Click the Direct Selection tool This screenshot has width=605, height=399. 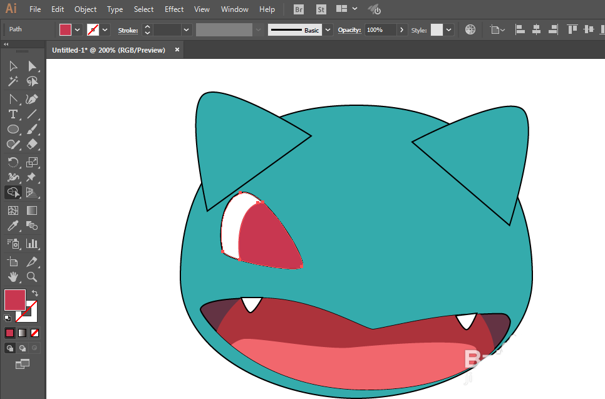click(x=32, y=66)
